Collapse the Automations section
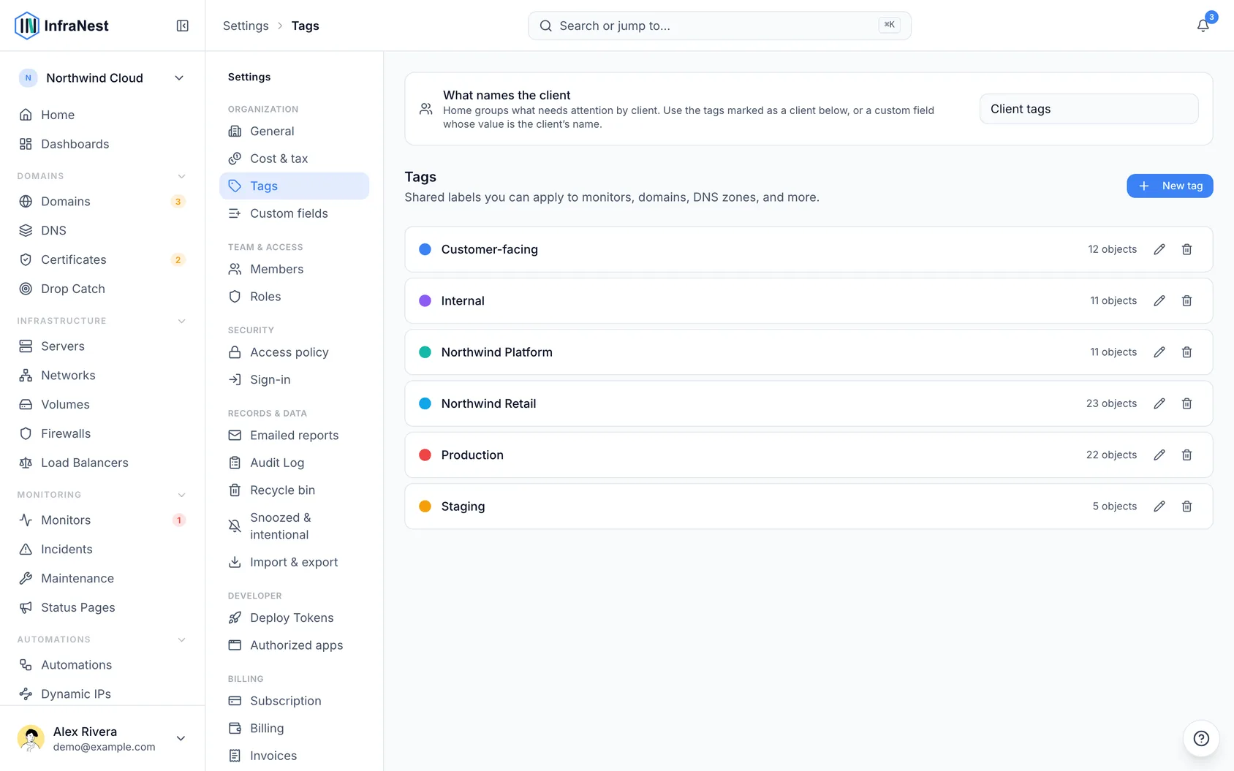Screen dimensions: 1234x771 click(181, 639)
